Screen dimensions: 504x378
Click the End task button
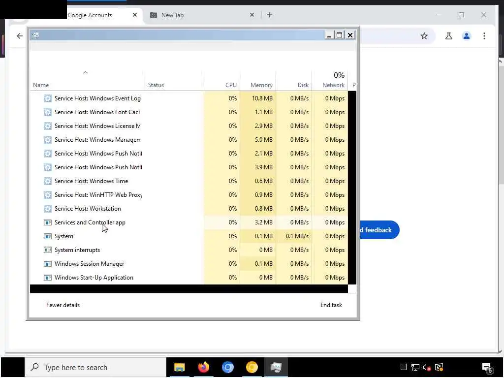(x=331, y=305)
